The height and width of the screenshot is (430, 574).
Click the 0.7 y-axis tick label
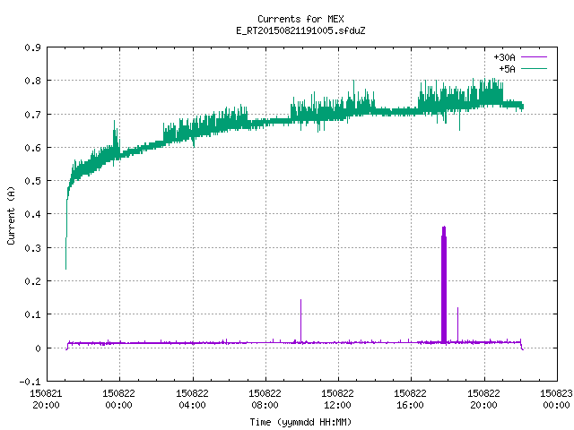(x=32, y=115)
